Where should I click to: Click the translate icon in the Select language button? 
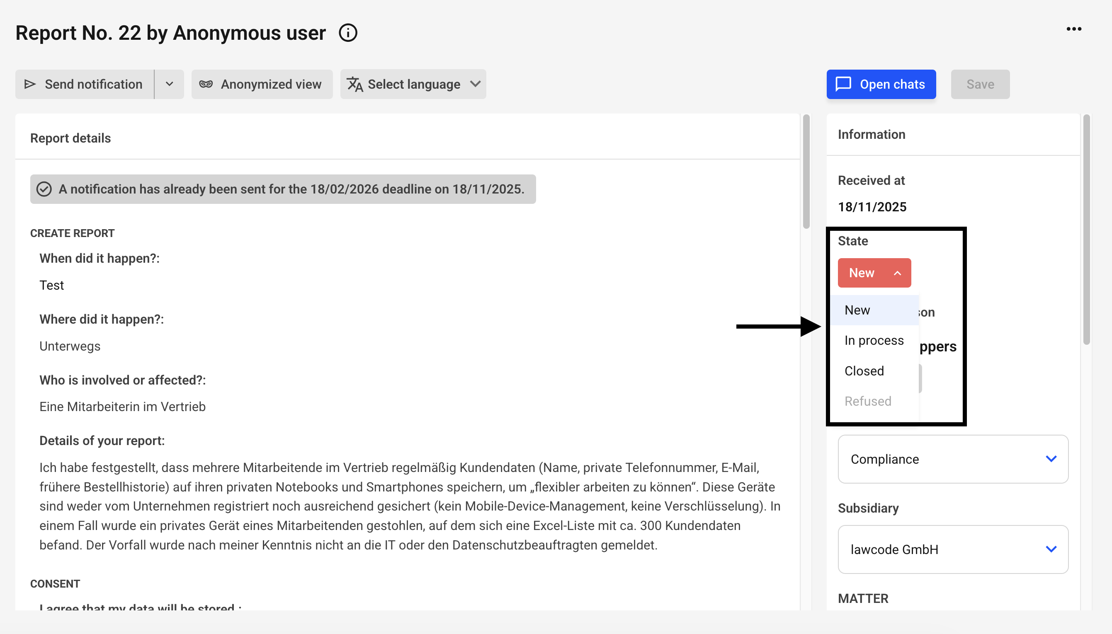pos(355,84)
